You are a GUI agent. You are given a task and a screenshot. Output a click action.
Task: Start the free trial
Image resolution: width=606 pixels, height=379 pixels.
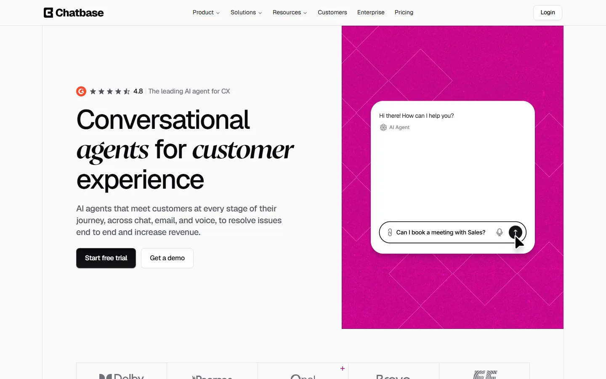pyautogui.click(x=106, y=258)
